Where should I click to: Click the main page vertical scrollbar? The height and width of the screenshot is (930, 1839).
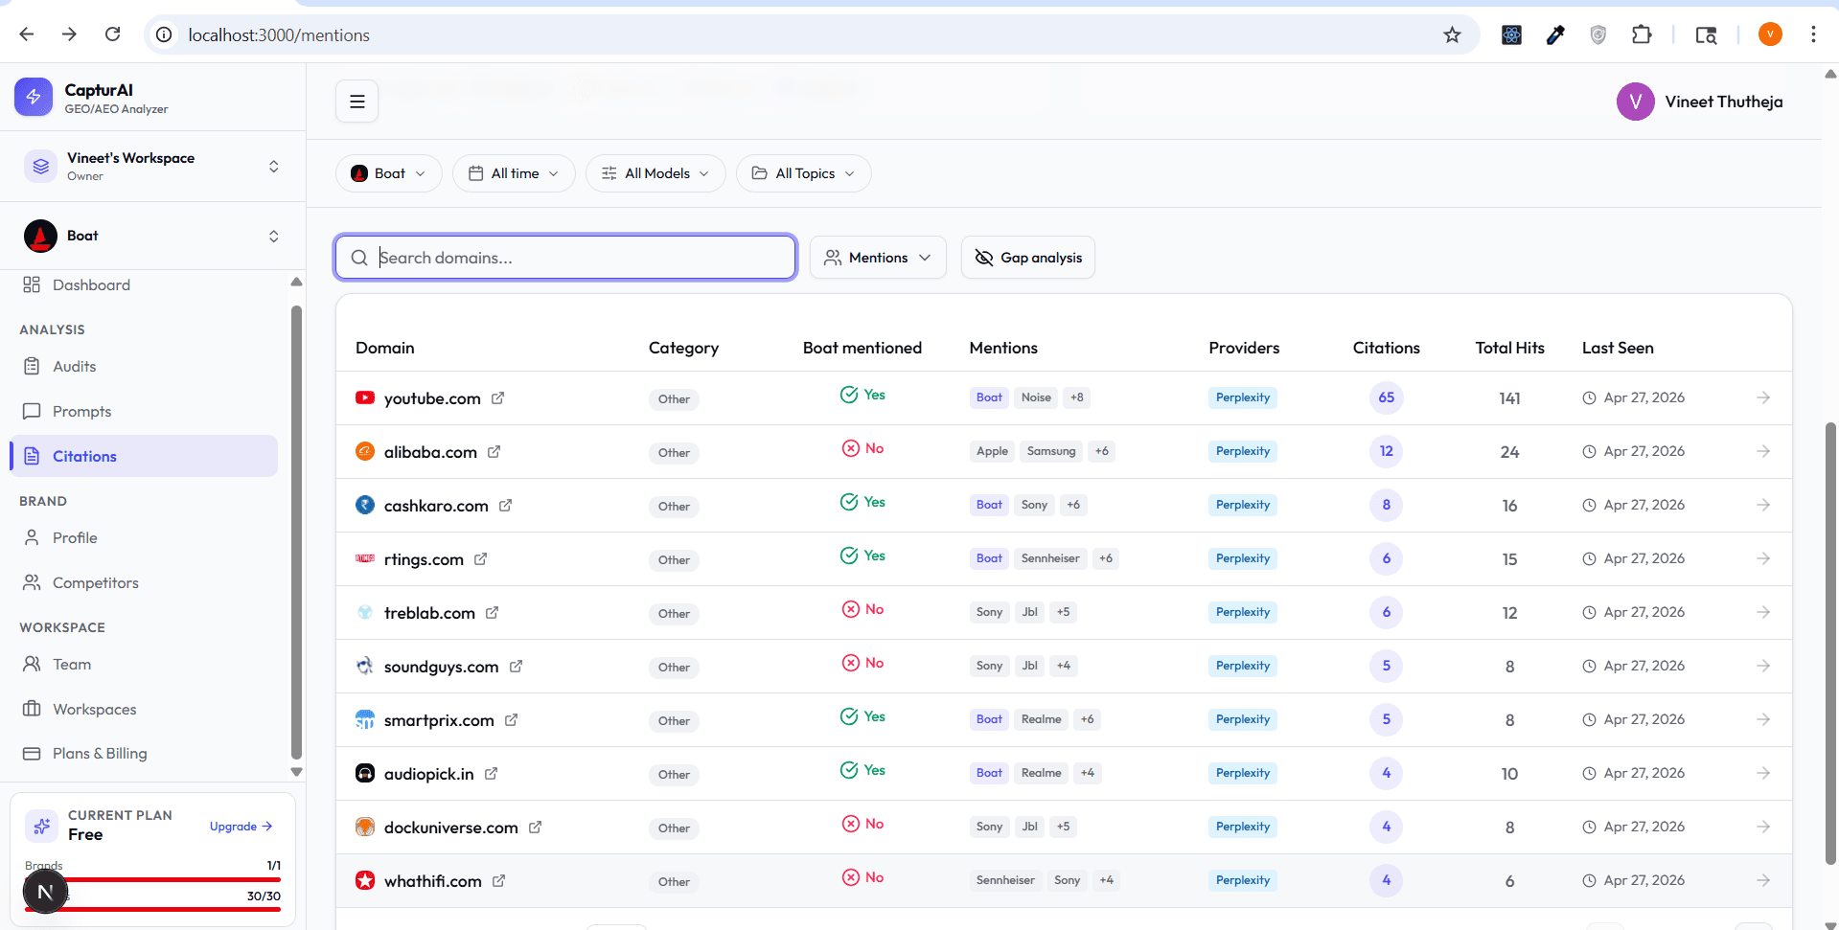pyautogui.click(x=1830, y=642)
